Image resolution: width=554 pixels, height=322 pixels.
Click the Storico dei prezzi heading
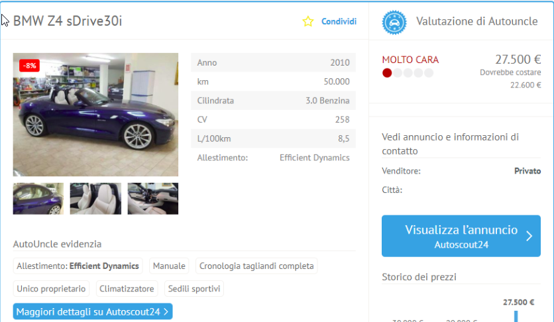tap(419, 277)
